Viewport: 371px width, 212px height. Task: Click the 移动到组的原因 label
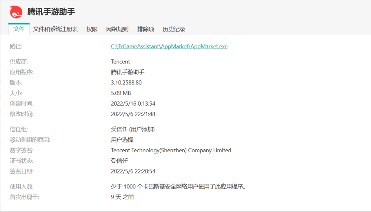coord(30,140)
